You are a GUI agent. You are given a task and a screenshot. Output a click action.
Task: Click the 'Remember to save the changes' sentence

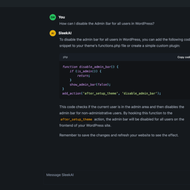click(x=119, y=135)
